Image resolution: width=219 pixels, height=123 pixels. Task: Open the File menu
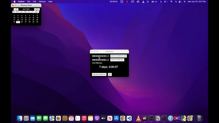(x=29, y=2)
